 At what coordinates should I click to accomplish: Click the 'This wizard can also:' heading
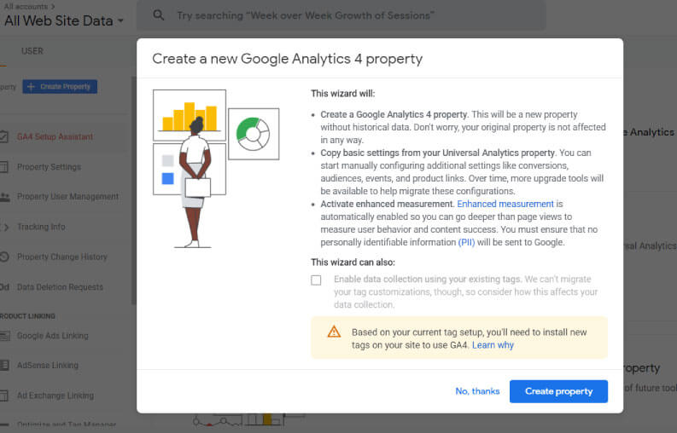click(353, 263)
